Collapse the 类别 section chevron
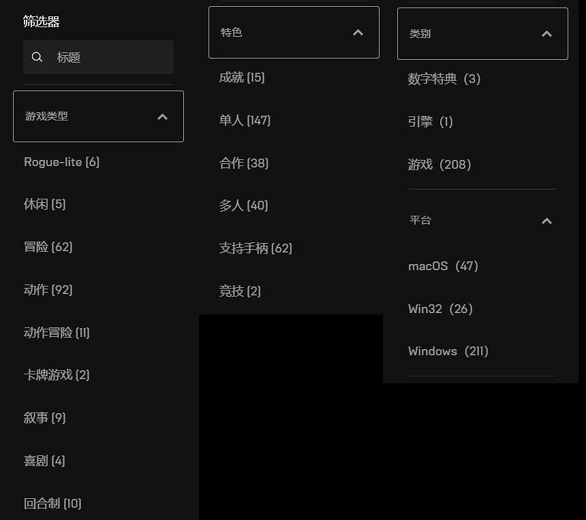 pyautogui.click(x=546, y=34)
